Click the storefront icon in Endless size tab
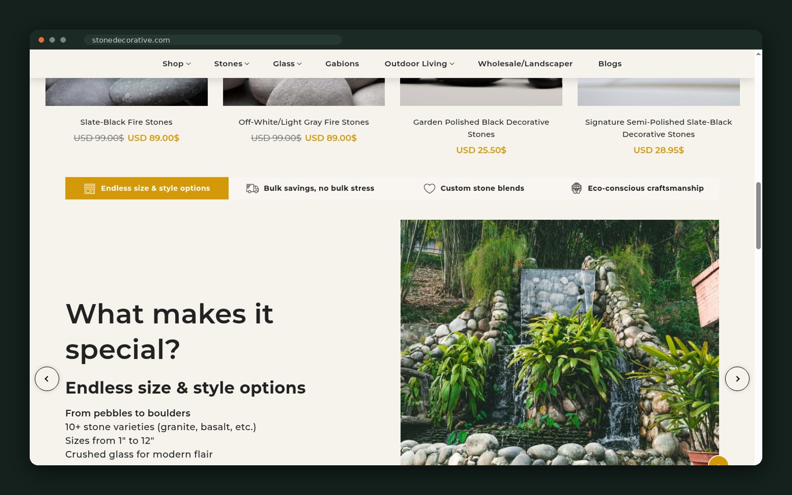Image resolution: width=792 pixels, height=495 pixels. (x=90, y=189)
